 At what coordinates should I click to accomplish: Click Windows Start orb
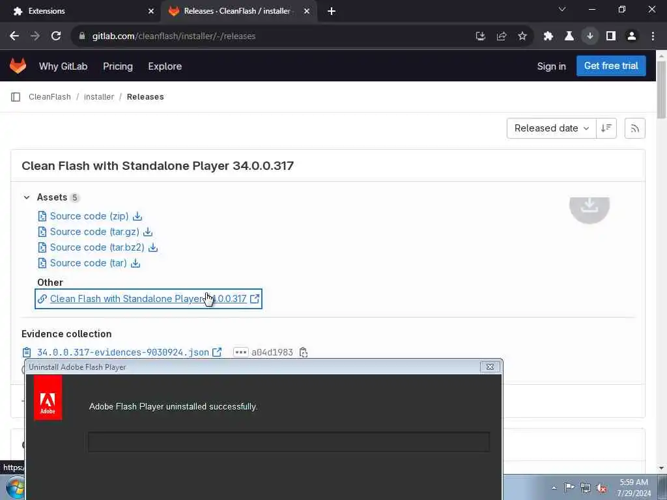click(x=15, y=488)
